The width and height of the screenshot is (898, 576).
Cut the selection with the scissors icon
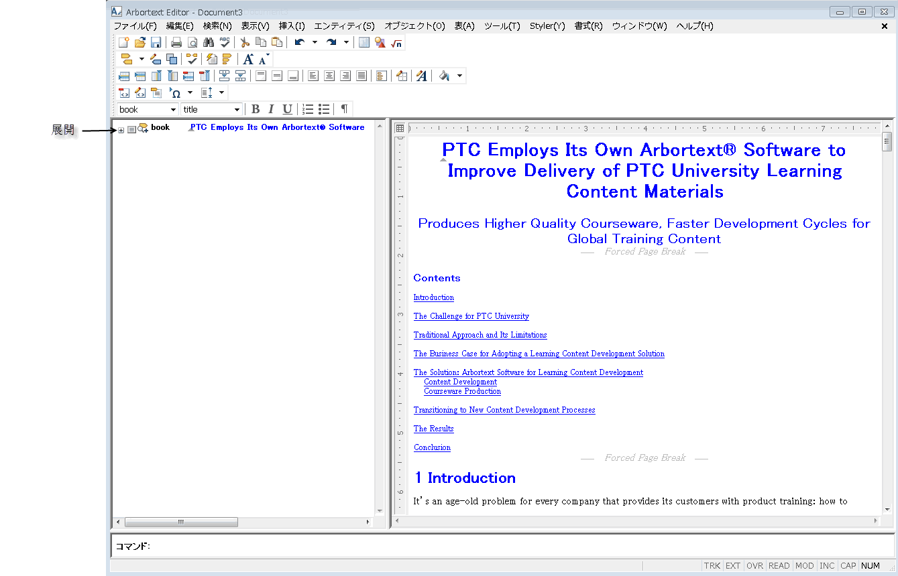(245, 43)
